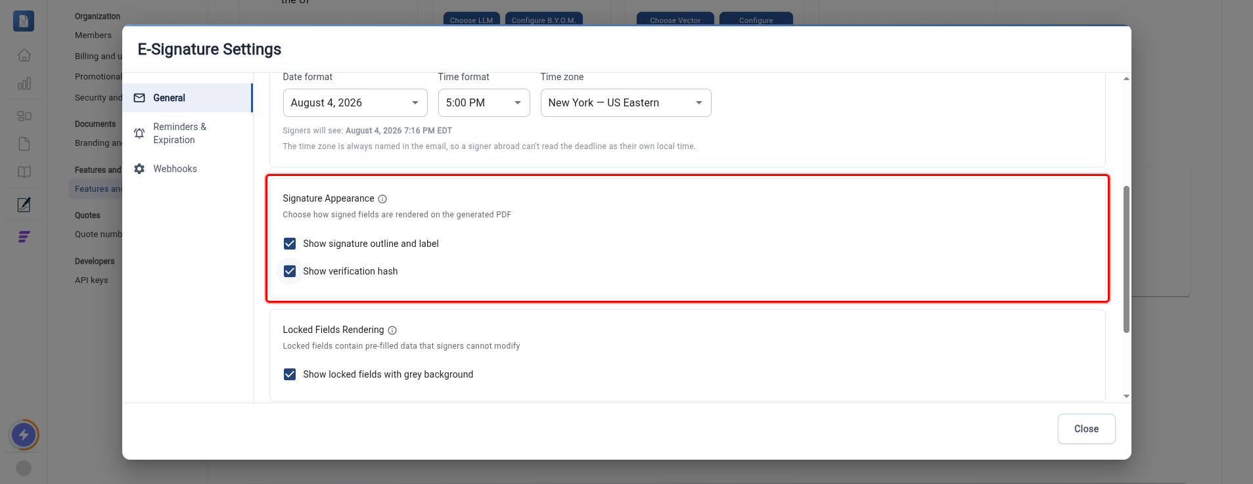Screen dimensions: 1253x484
Task: Click 'Signers will see' preview text
Action: (367, 131)
